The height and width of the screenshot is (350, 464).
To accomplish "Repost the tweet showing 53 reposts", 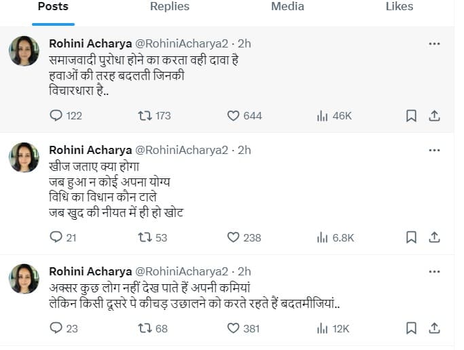I will 145,237.
